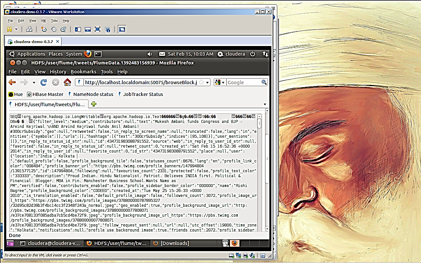421x263 pixels.
Task: Open the Hue bookmark
Action: point(15,94)
